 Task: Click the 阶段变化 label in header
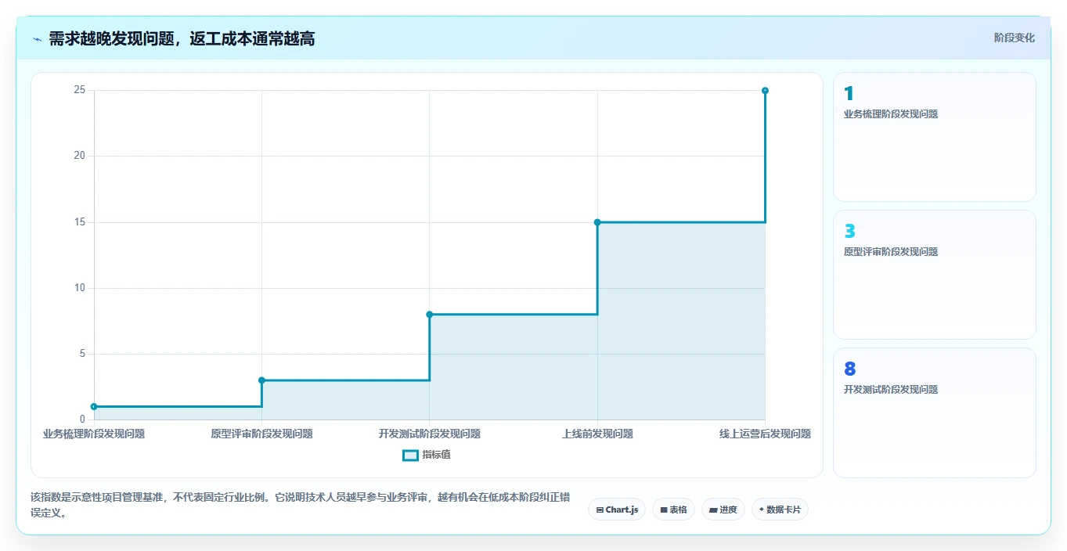1015,38
